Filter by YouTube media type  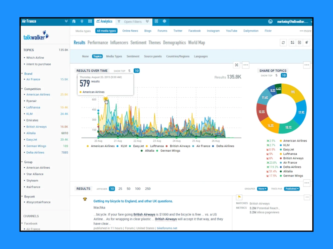[231, 31]
